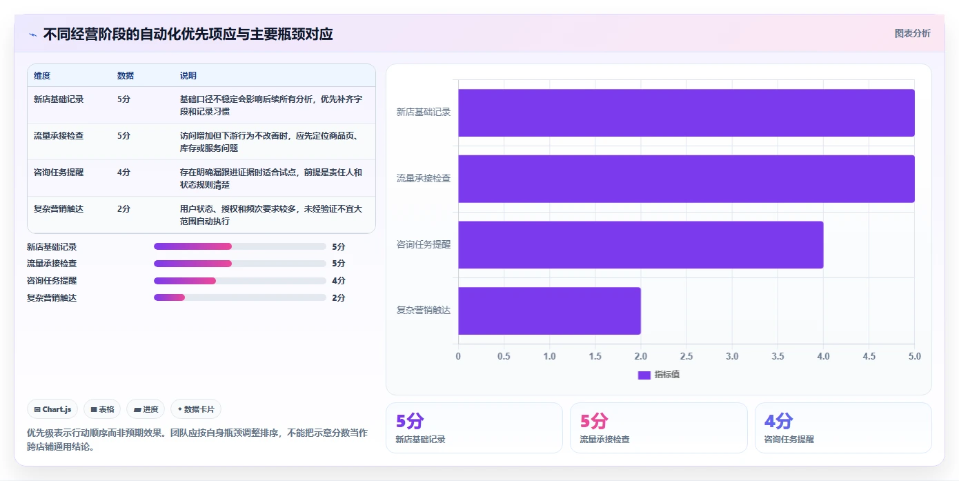Click the 新店基础记录 progress bar
959x481 pixels.
(x=240, y=246)
